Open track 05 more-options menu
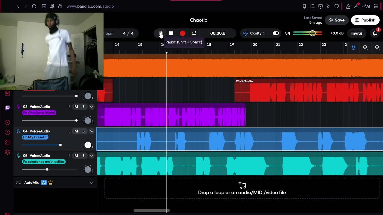Screen dimensions: 383x215 [x=69, y=156]
